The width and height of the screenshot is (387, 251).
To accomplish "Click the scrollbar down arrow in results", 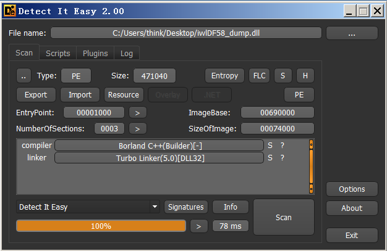I will click(x=311, y=189).
